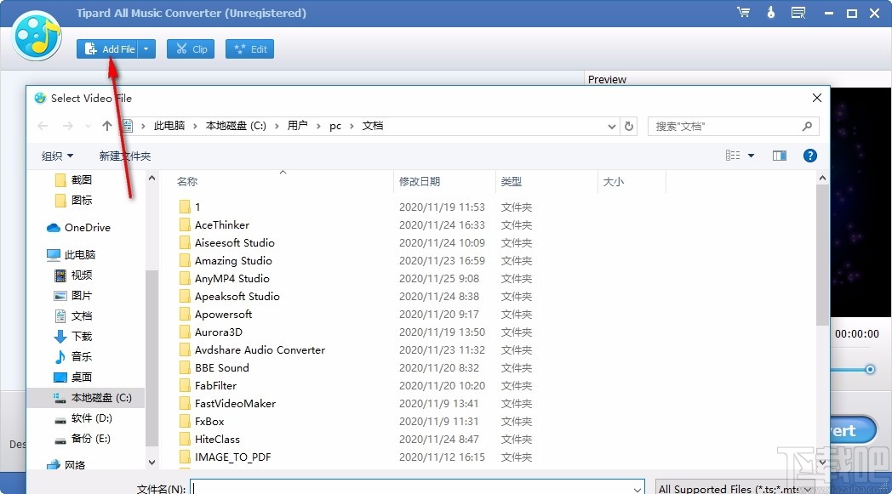Click the refresh icon beside the address bar
Image resolution: width=892 pixels, height=494 pixels.
[x=628, y=125]
